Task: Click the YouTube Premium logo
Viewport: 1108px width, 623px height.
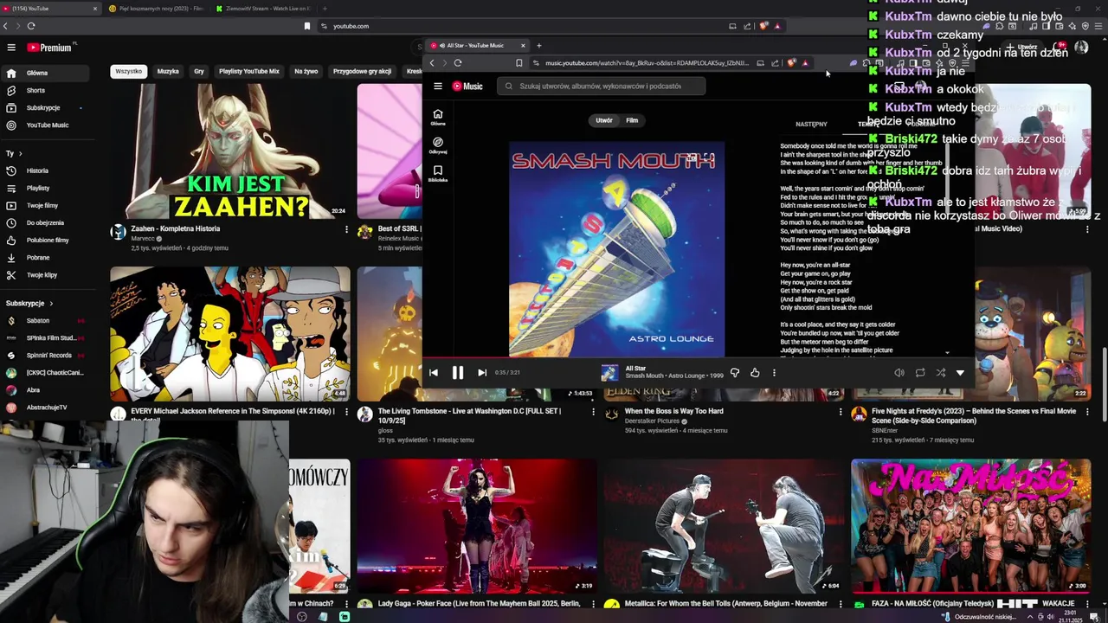Action: (x=48, y=48)
